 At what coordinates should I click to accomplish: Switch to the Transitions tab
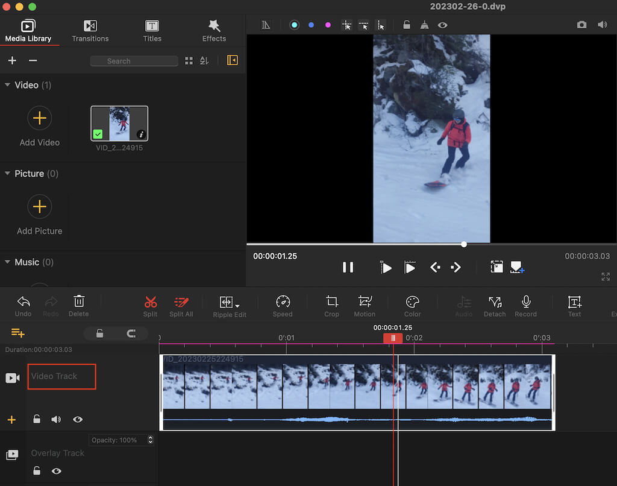pyautogui.click(x=90, y=30)
